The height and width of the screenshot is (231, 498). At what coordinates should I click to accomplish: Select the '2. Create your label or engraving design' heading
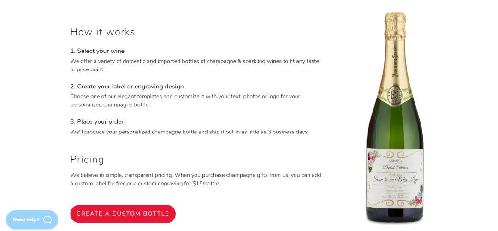click(127, 87)
